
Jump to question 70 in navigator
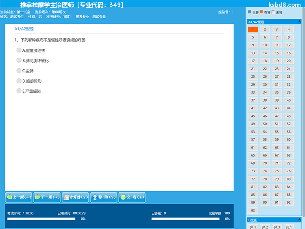point(265,163)
